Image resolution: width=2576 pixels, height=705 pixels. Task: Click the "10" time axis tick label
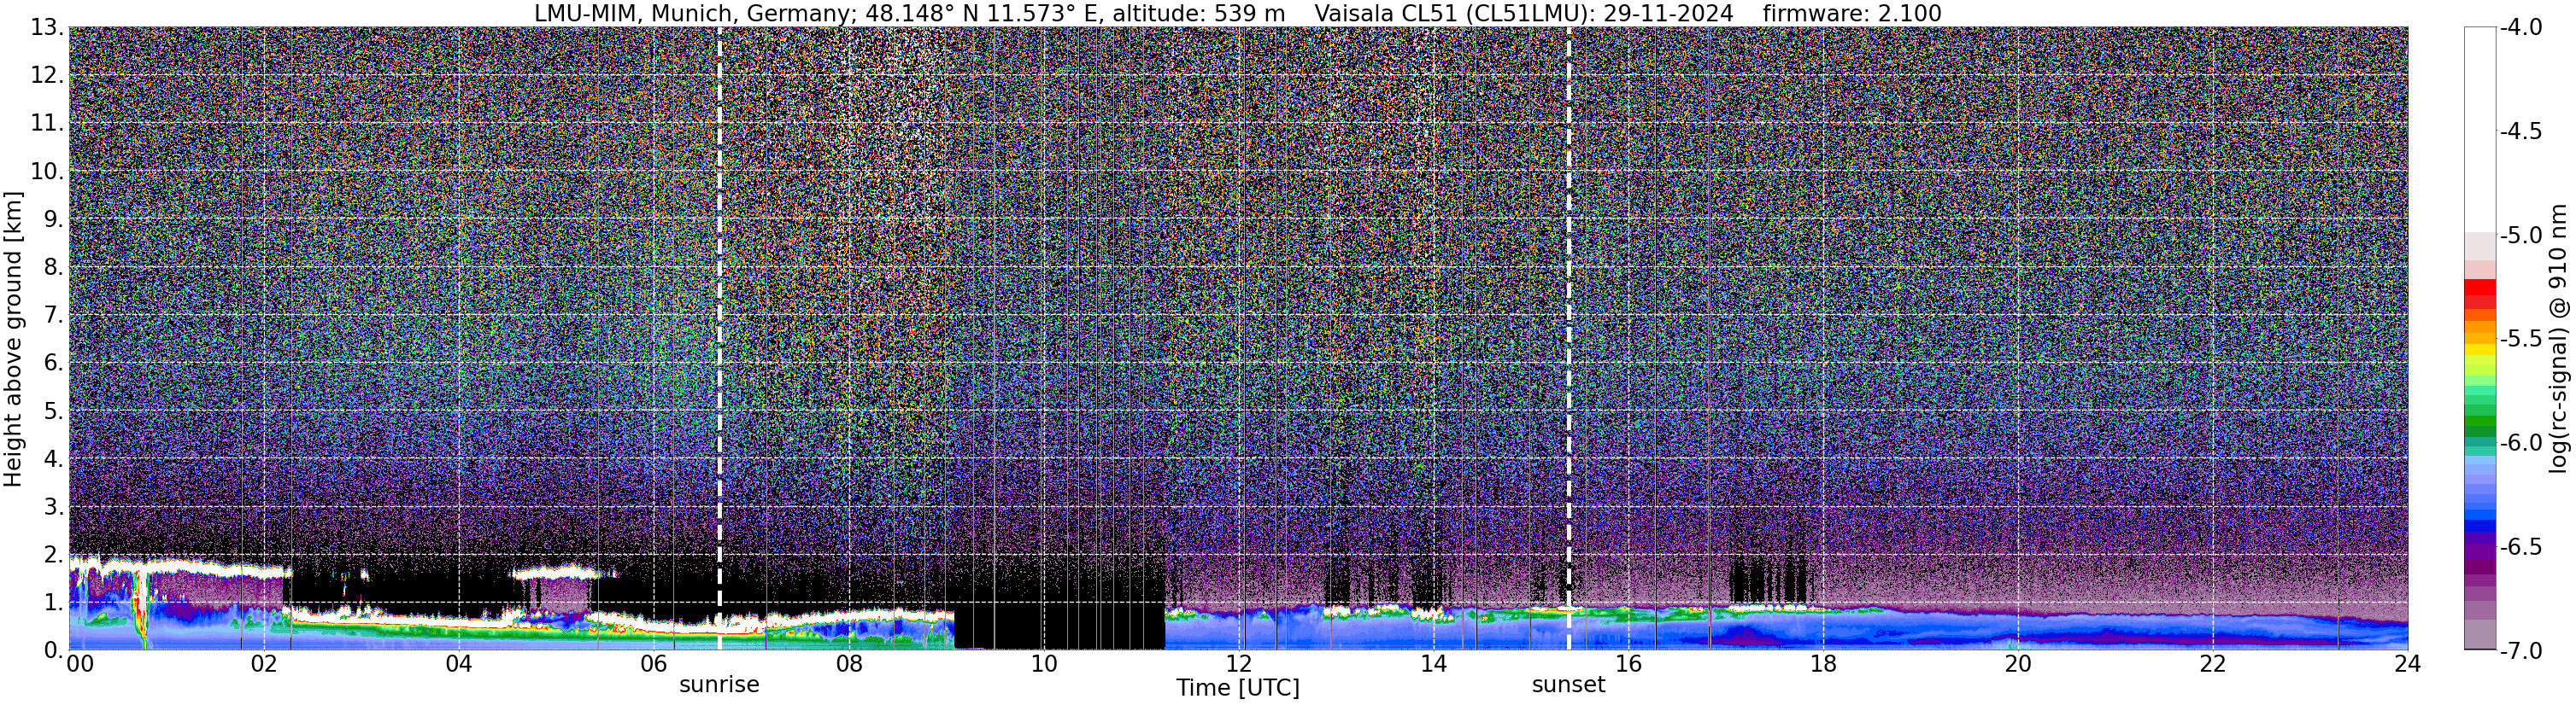pos(1043,664)
